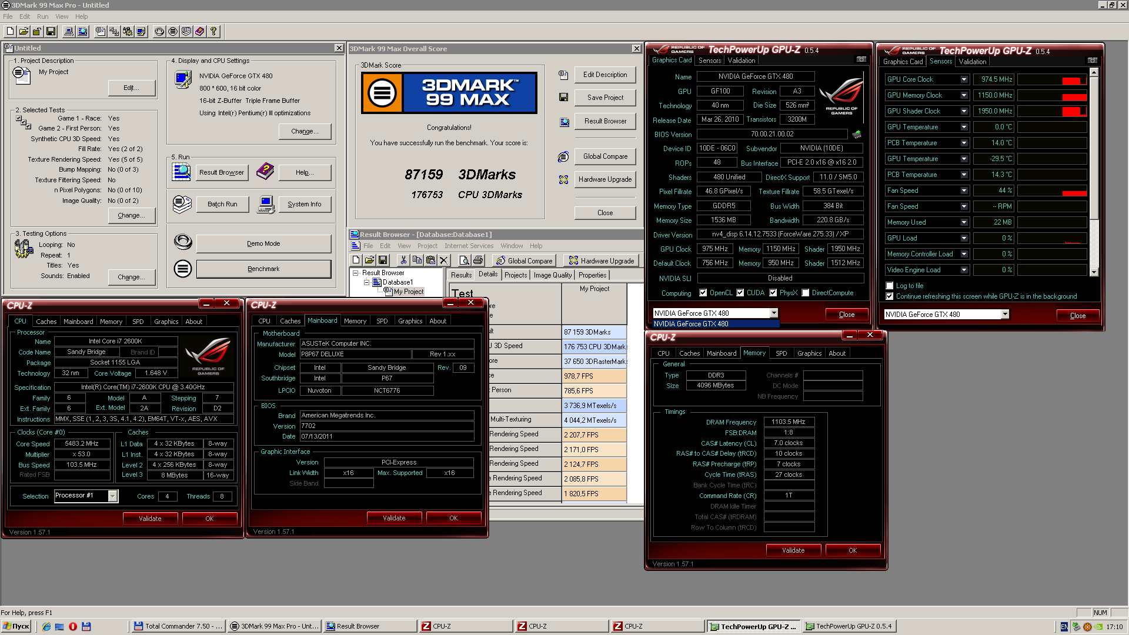
Task: Open the GPU Memory Clock sensor dropdown
Action: [964, 95]
